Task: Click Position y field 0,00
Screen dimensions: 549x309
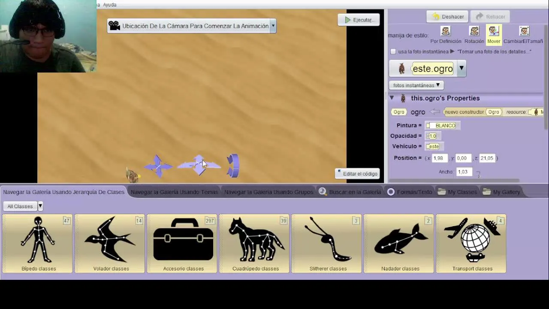Action: [462, 158]
